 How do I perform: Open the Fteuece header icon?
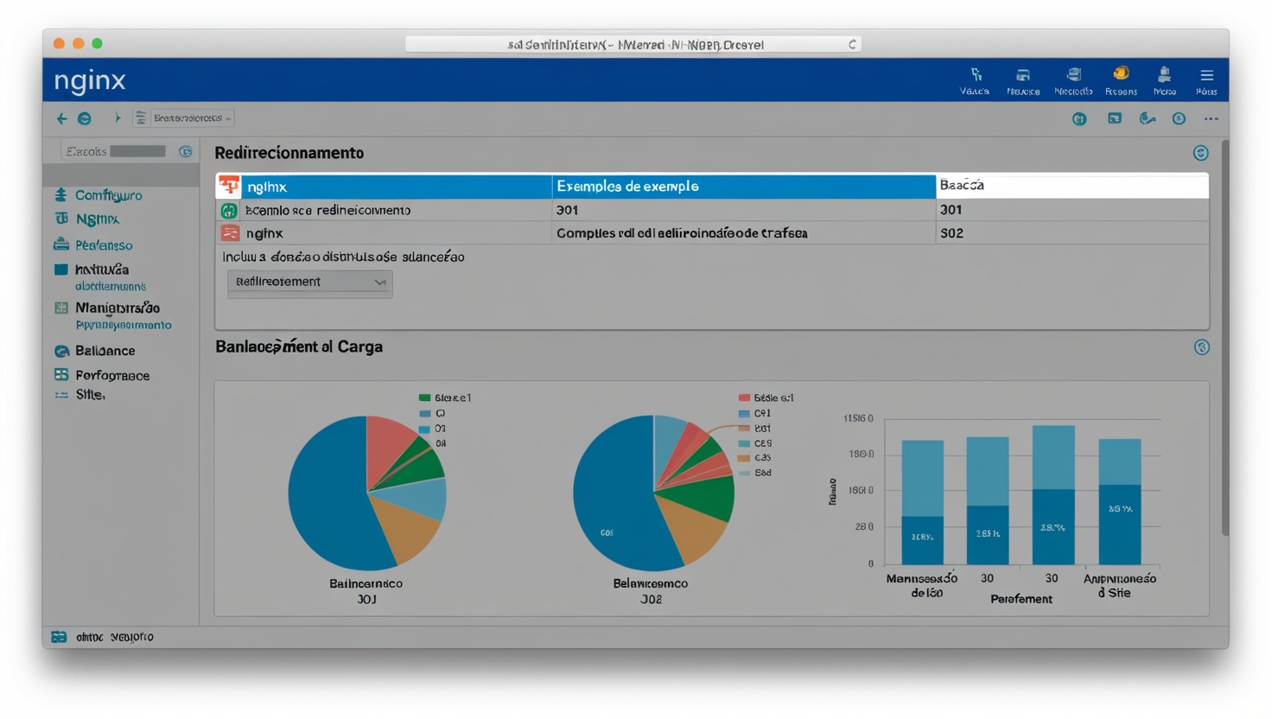click(x=1023, y=75)
